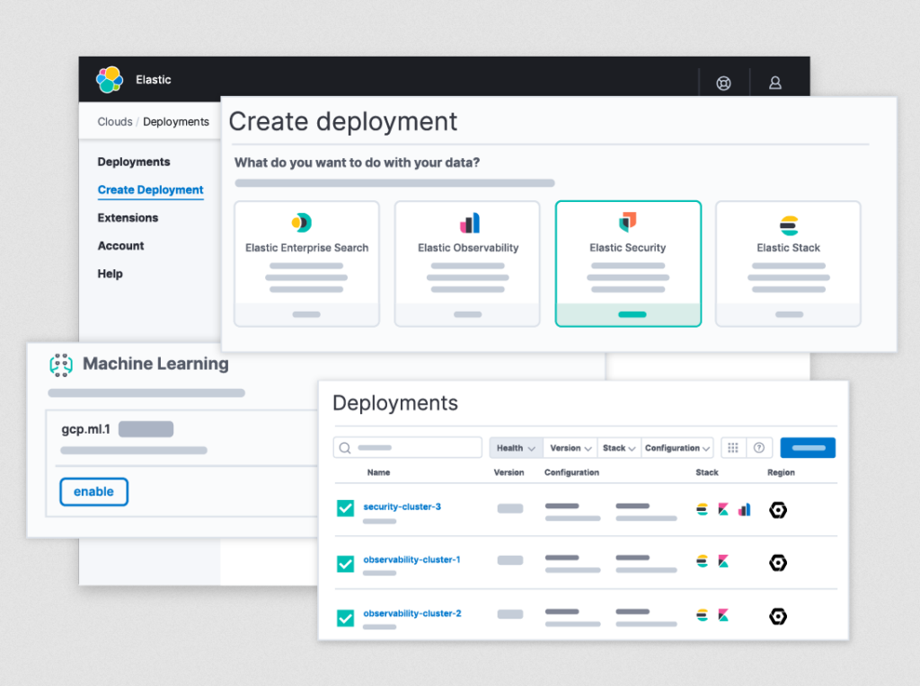
Task: Click the gcp.ml.1 instance label
Action: pos(85,429)
